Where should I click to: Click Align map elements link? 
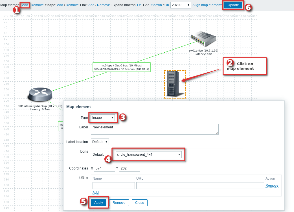207,5
